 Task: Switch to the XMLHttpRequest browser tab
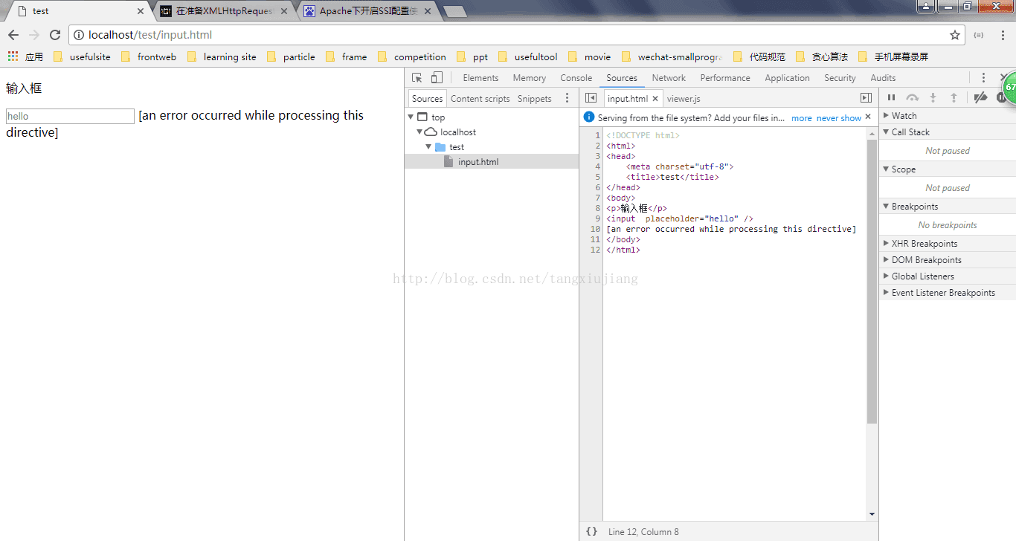225,11
